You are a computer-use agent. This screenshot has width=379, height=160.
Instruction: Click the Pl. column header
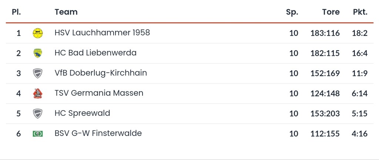17,12
